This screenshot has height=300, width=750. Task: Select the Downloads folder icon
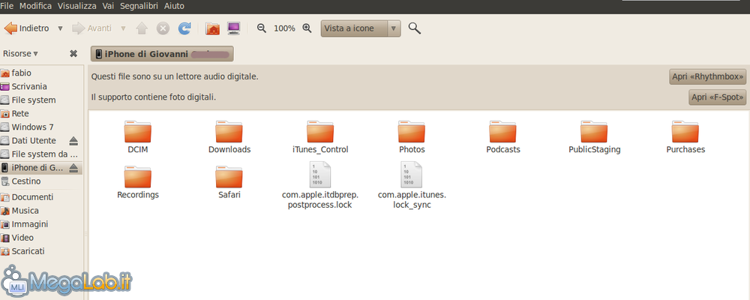(x=229, y=131)
